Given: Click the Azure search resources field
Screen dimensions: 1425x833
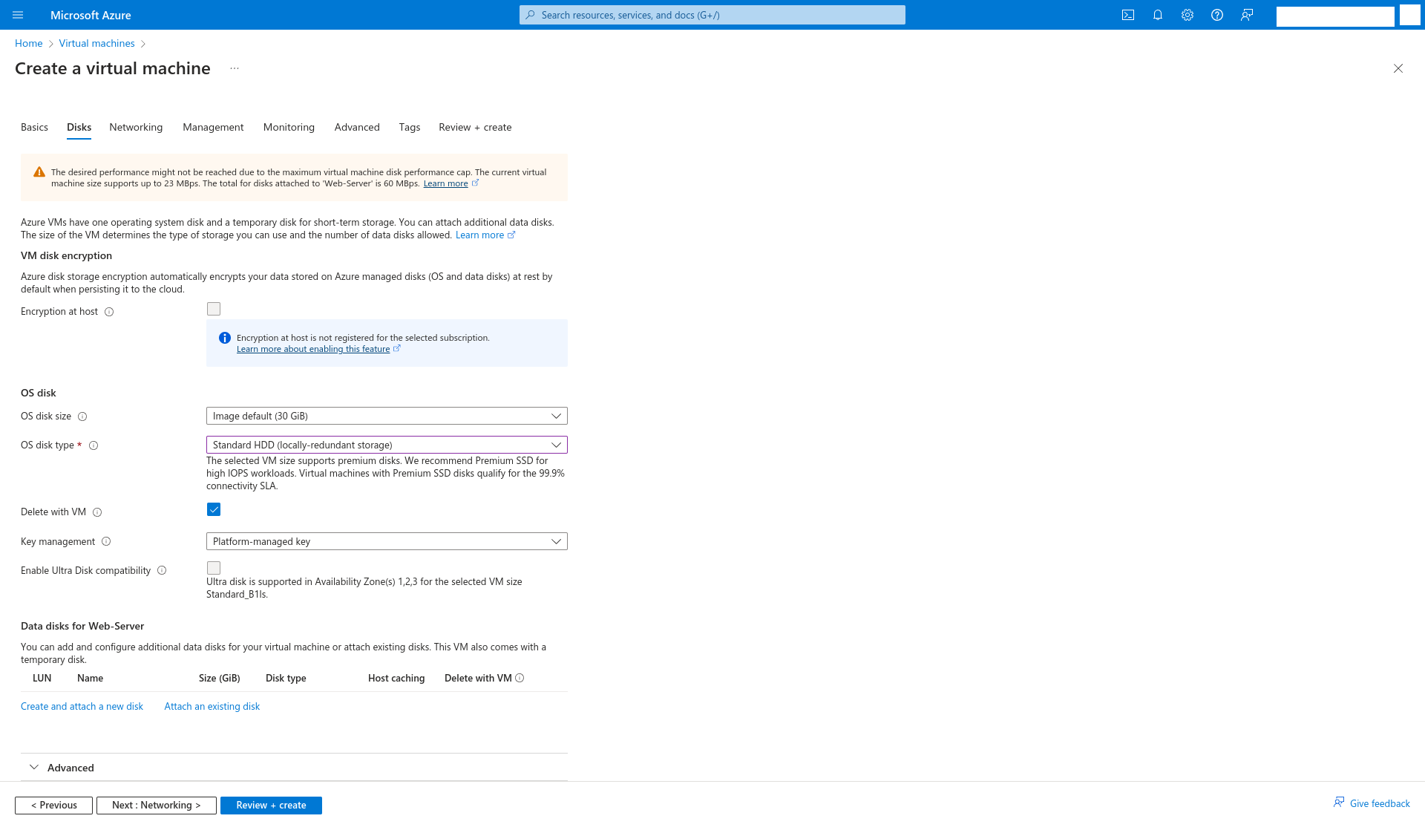Looking at the screenshot, I should [x=712, y=15].
